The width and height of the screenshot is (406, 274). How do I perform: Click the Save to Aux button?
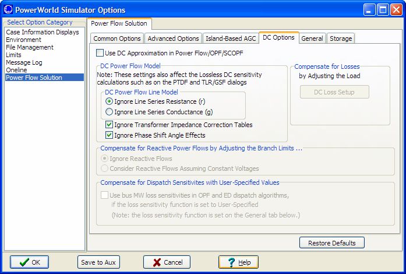coord(98,262)
